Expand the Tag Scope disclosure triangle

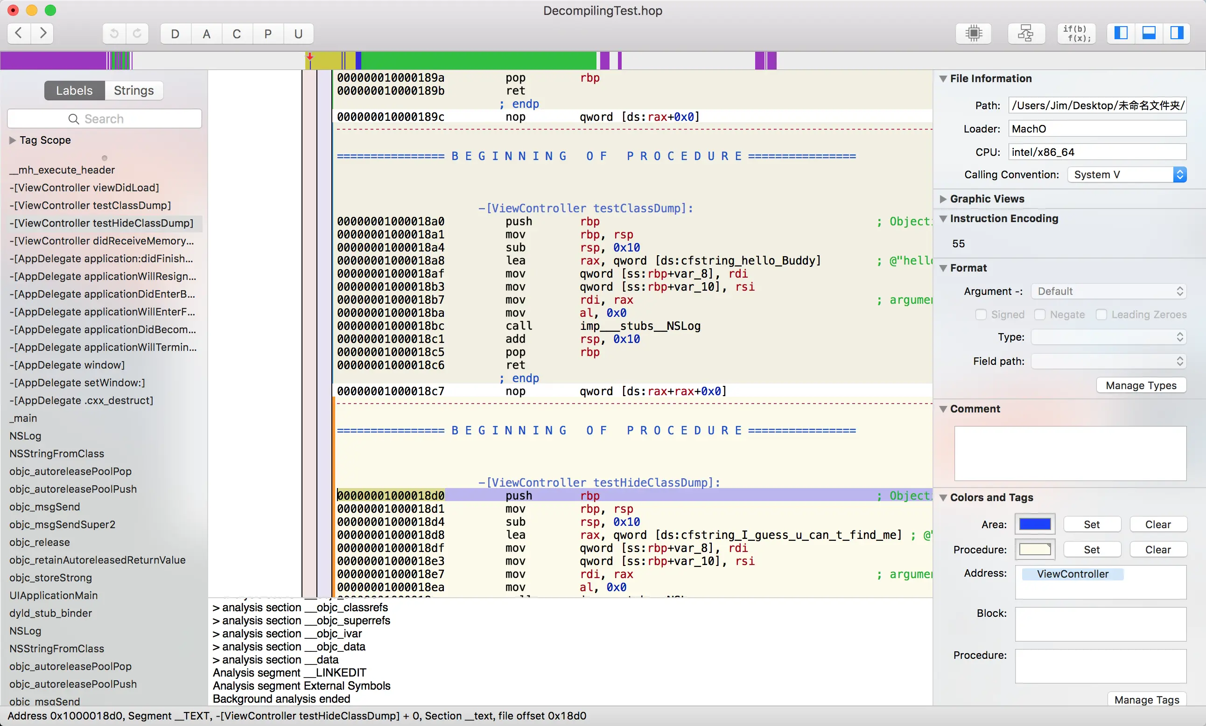13,140
